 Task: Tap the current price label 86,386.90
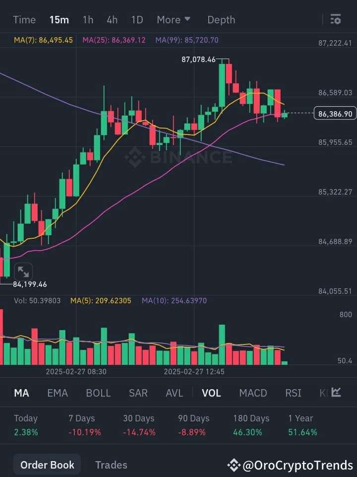pyautogui.click(x=335, y=114)
